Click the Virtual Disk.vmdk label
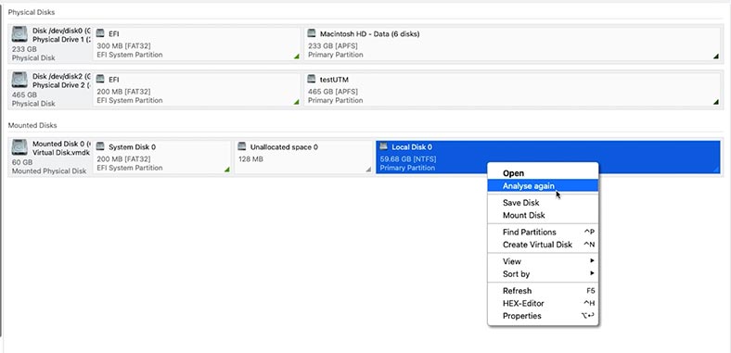The image size is (731, 353). click(61, 152)
